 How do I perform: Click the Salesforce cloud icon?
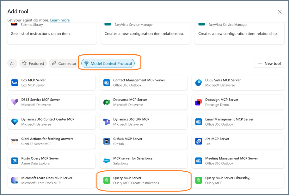pos(107,161)
